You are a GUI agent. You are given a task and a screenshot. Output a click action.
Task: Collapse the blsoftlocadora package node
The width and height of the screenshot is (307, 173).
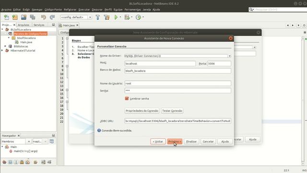point(9,37)
